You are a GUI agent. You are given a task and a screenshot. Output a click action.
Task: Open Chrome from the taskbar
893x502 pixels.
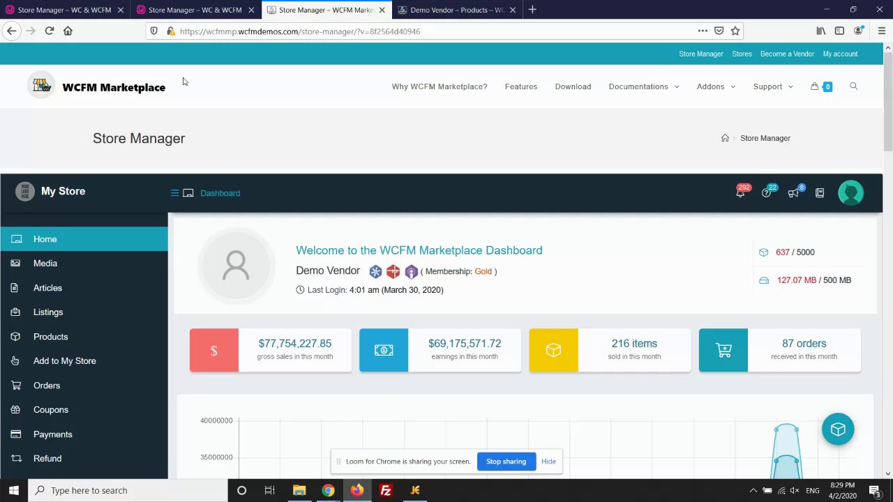(x=328, y=490)
